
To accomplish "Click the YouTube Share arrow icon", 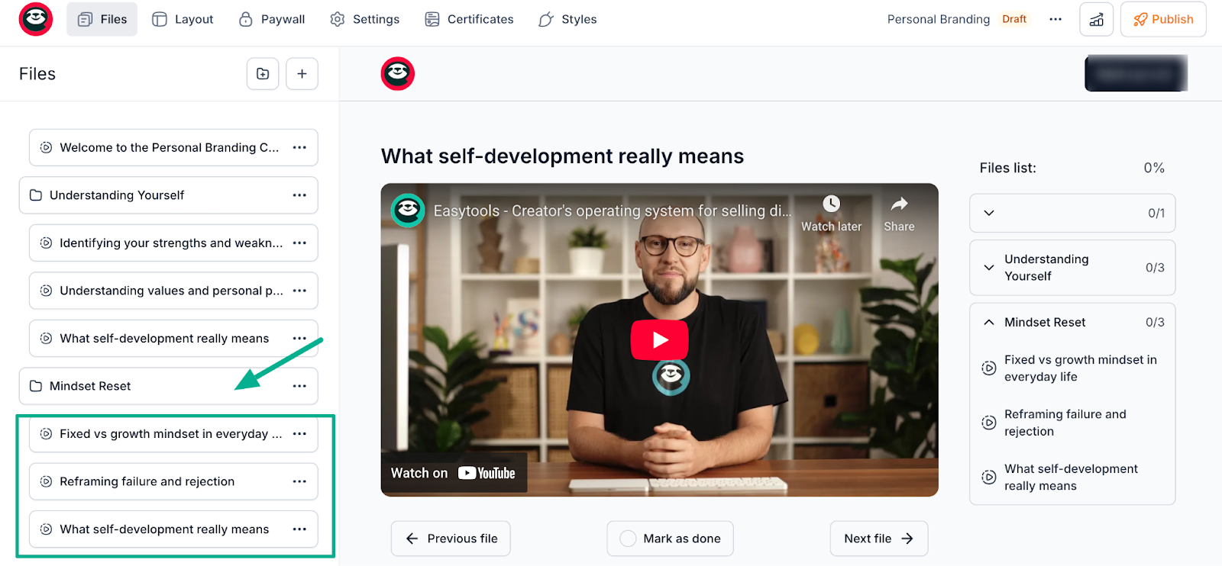I will click(x=899, y=204).
